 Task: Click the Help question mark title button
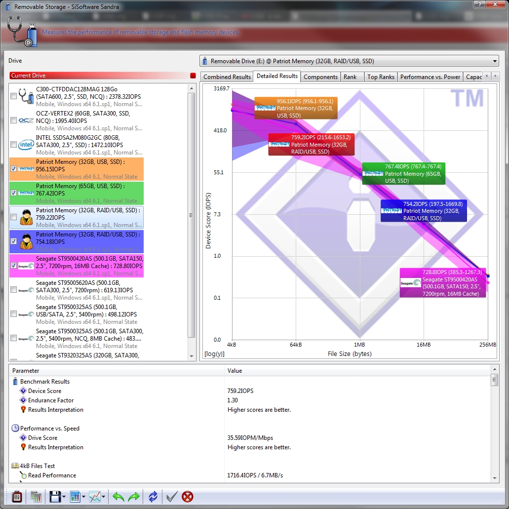(x=479, y=4)
